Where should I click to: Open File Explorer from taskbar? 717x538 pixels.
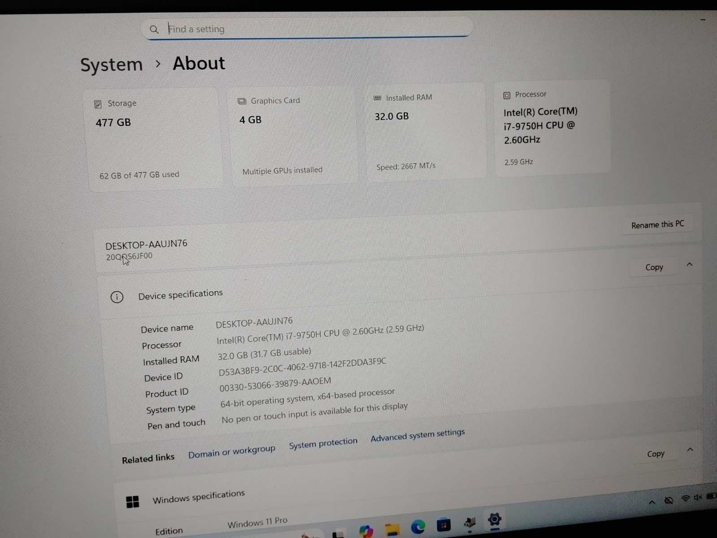tap(392, 529)
